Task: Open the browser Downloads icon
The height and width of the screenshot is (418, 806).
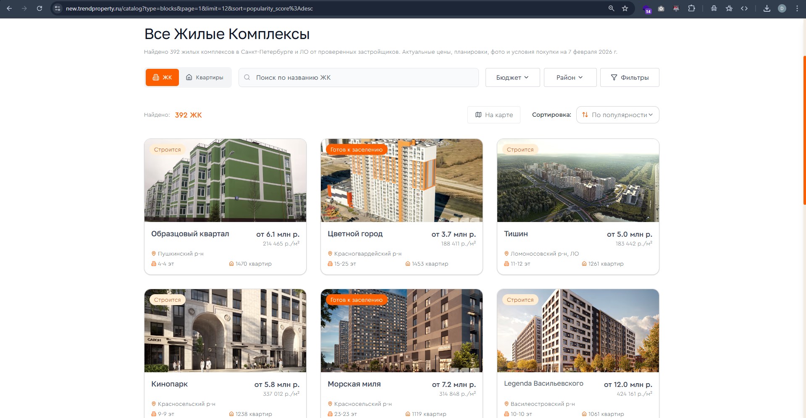Action: (767, 8)
